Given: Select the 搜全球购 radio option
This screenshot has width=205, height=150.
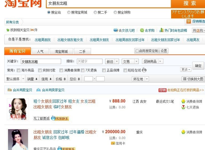Looking at the screenshot, I should tap(115, 13).
